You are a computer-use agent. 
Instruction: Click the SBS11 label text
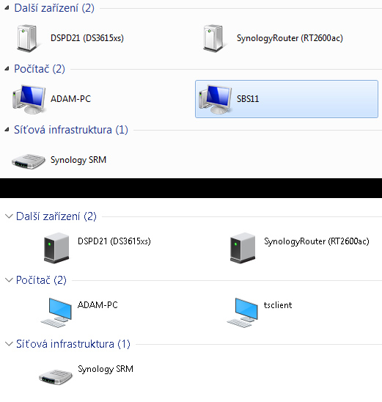[x=248, y=99]
